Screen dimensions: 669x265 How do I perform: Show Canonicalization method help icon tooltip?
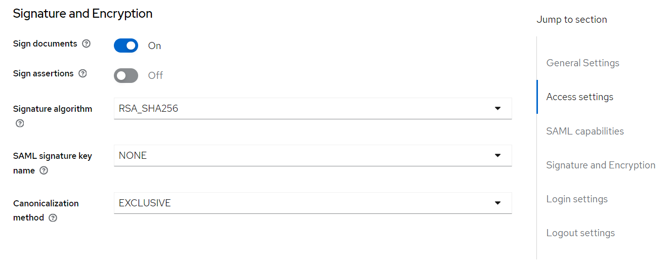(x=53, y=218)
